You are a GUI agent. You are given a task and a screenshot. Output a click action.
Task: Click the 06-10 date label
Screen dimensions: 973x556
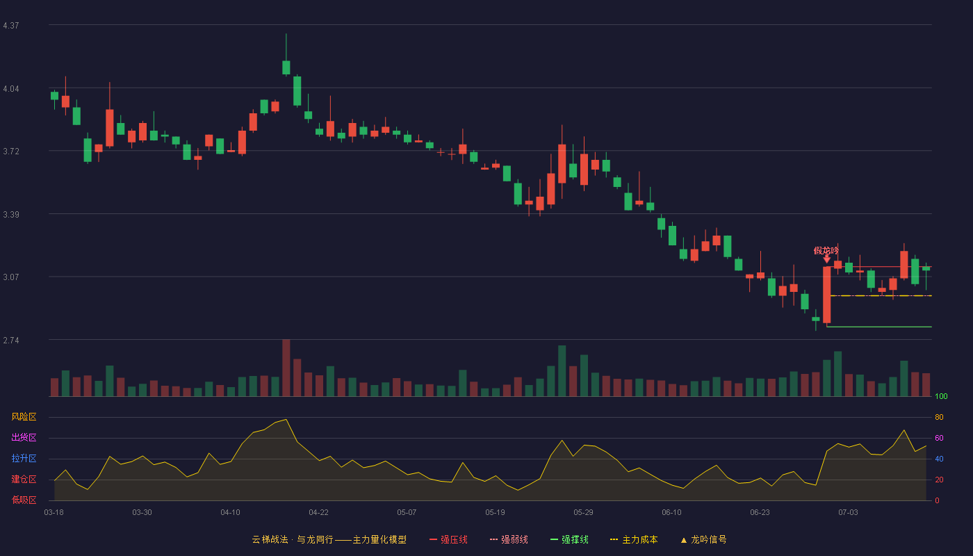(671, 512)
